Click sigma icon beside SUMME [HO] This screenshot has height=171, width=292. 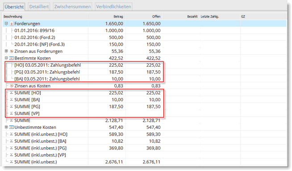(12, 93)
